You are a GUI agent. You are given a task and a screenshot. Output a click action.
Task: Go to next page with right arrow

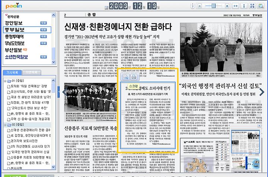point(262,92)
